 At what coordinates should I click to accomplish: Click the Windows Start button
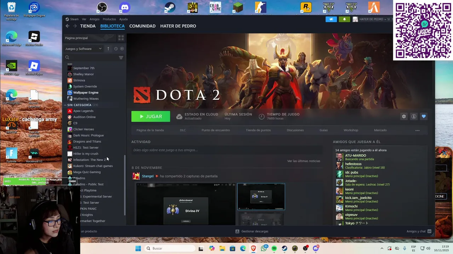tap(138, 248)
